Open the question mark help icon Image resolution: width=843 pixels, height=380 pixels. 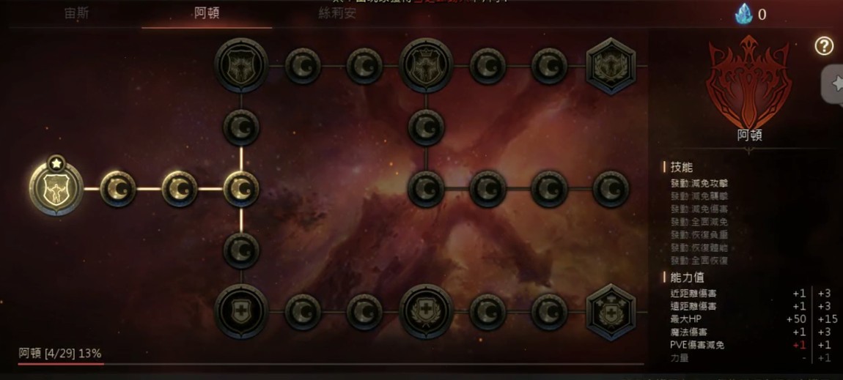pyautogui.click(x=824, y=46)
